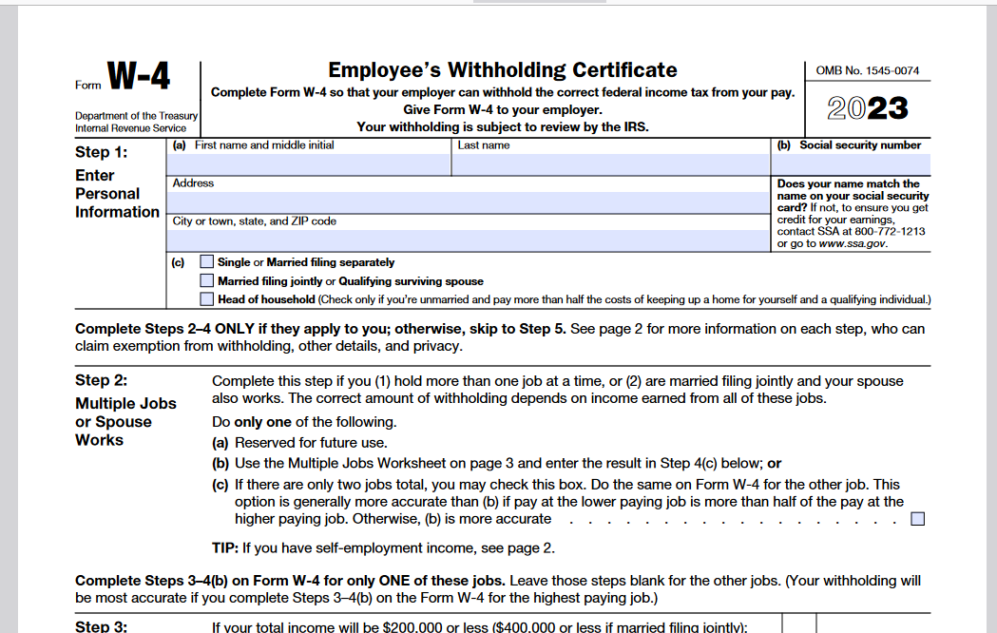Viewport: 997px width, 633px height.
Task: Check the Step 2(c) two jobs checkbox
Action: point(917,519)
